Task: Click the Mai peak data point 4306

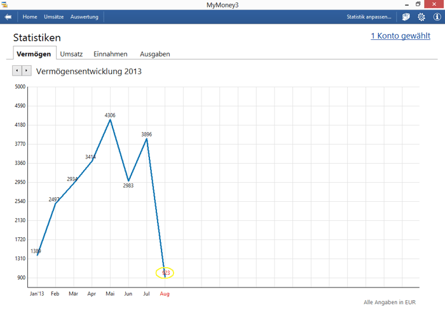Action: click(110, 120)
